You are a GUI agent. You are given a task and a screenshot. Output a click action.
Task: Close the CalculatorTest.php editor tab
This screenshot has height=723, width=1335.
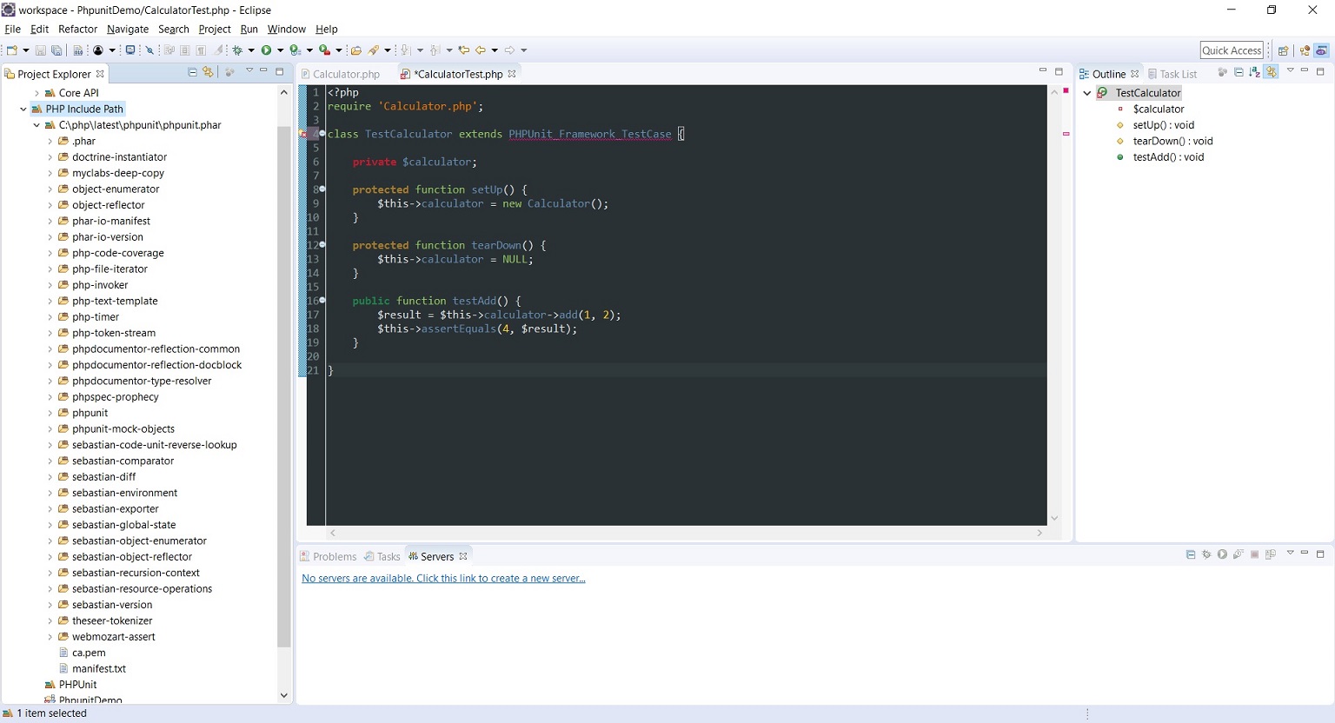coord(512,74)
